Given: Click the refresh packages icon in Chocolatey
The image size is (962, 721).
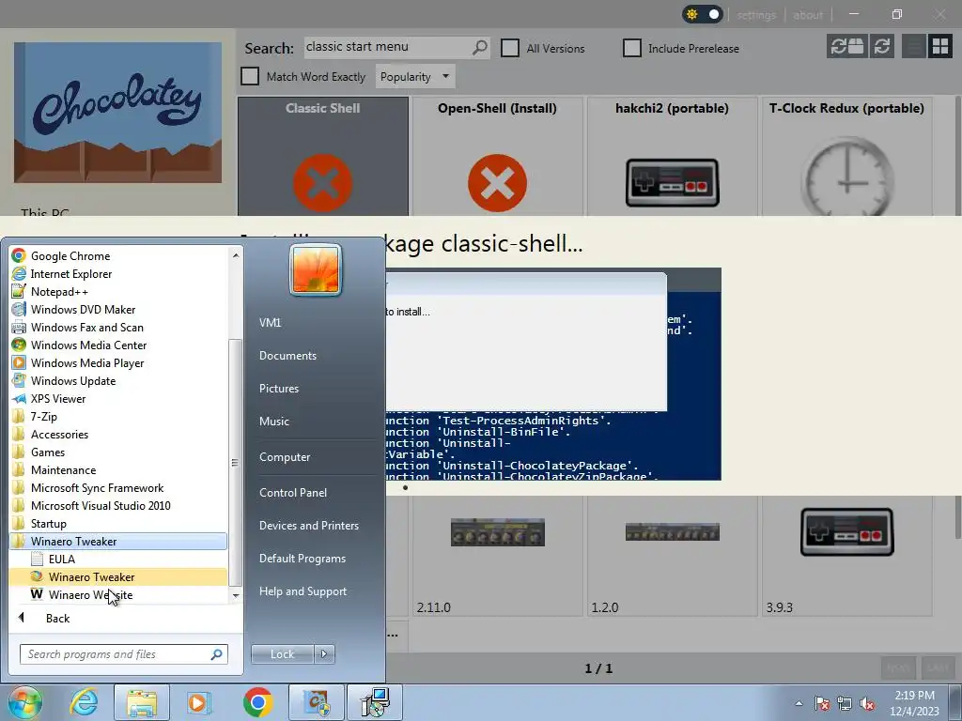Looking at the screenshot, I should point(882,47).
